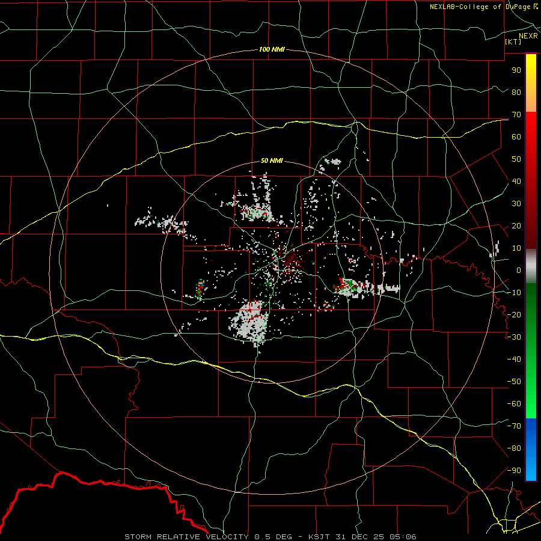Click the KT units label above color bar

click(513, 41)
